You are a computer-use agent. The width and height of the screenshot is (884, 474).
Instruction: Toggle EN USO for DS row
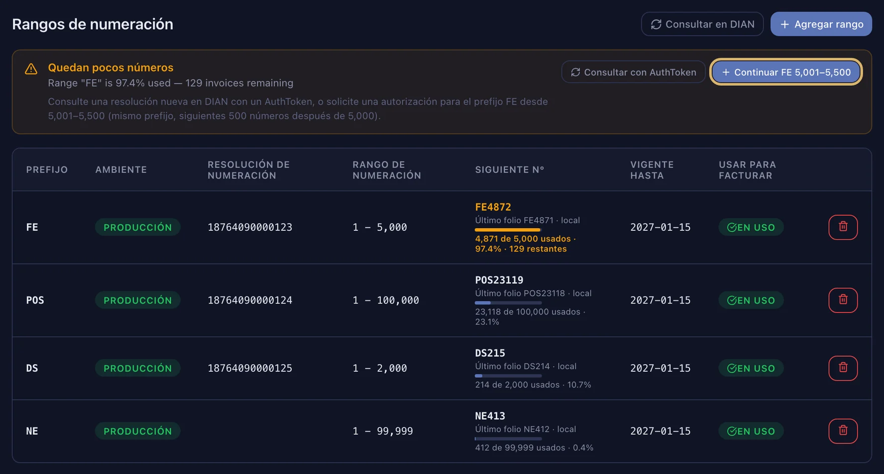click(x=751, y=368)
